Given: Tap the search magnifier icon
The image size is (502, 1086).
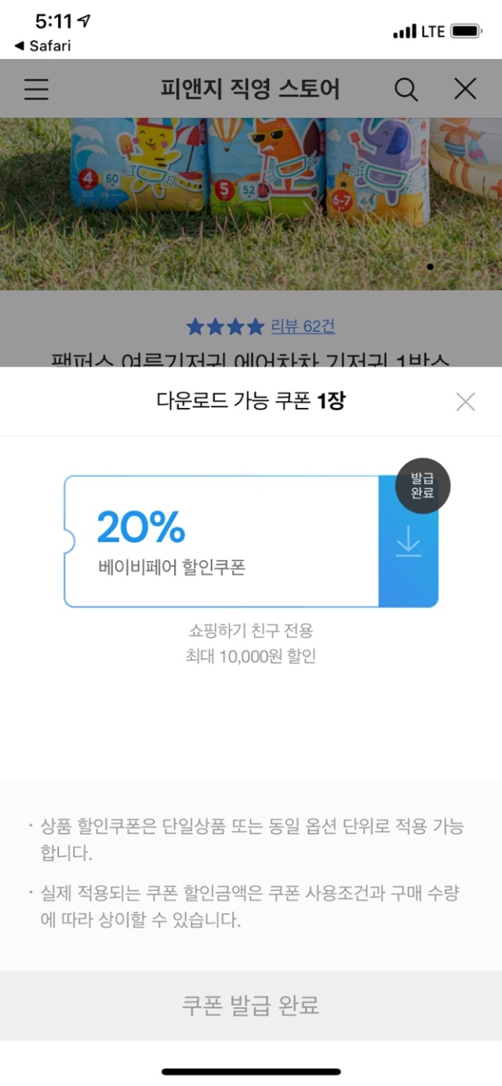Looking at the screenshot, I should [406, 89].
